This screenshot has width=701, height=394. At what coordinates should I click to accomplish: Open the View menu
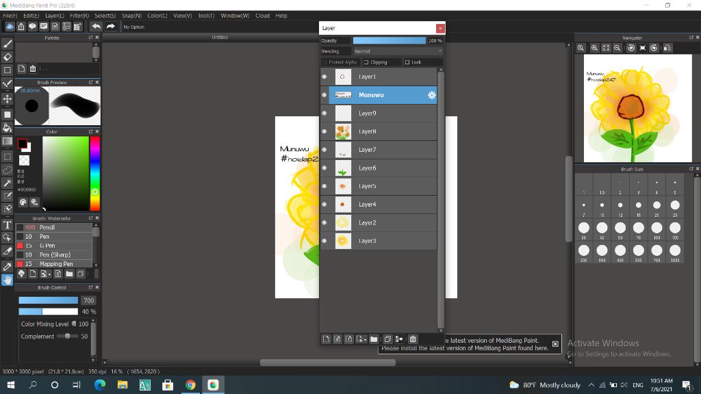(182, 16)
